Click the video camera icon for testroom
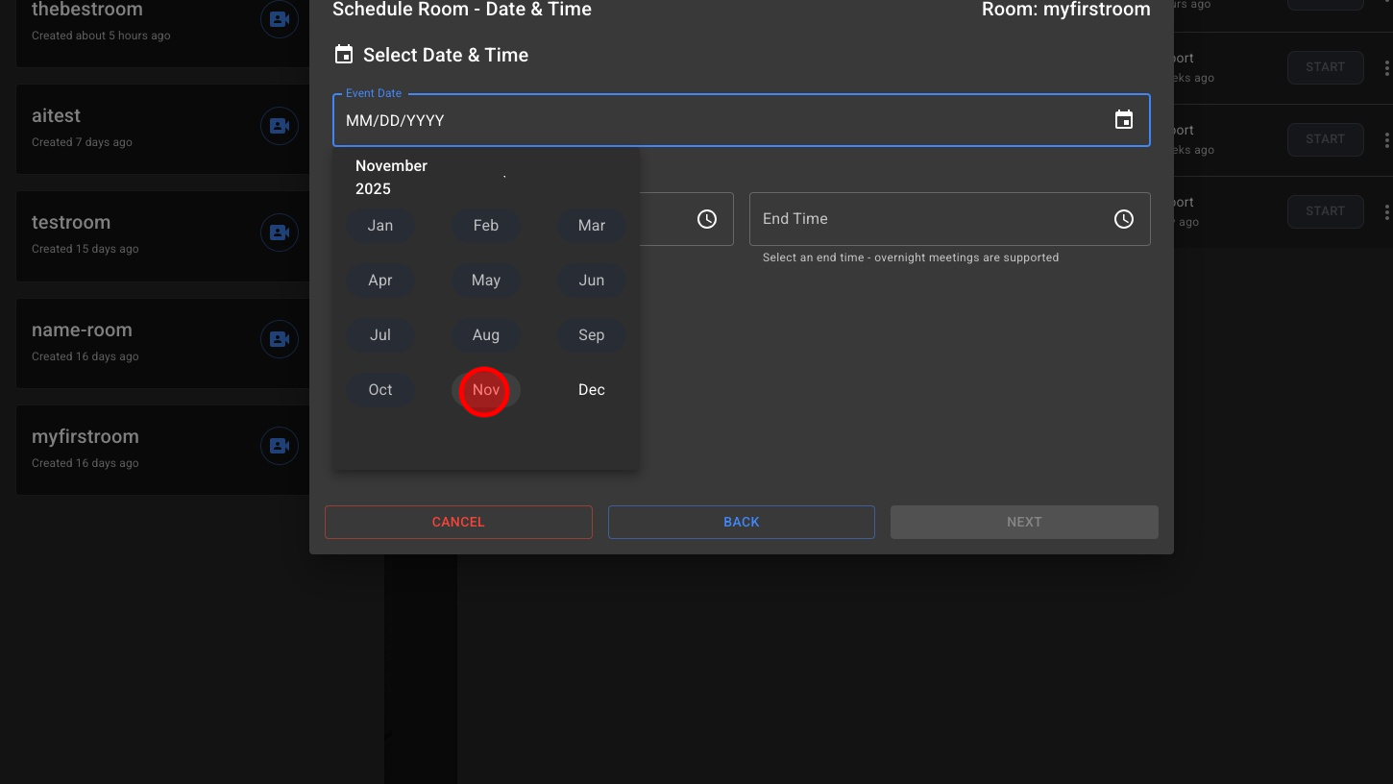The width and height of the screenshot is (1393, 784). tap(280, 233)
